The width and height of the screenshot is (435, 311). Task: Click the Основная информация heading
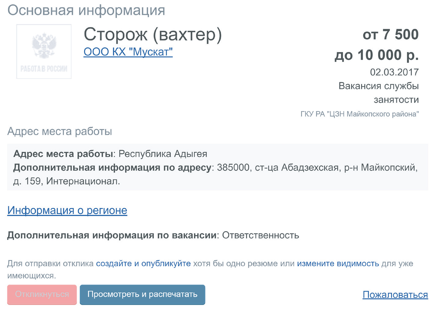86,10
